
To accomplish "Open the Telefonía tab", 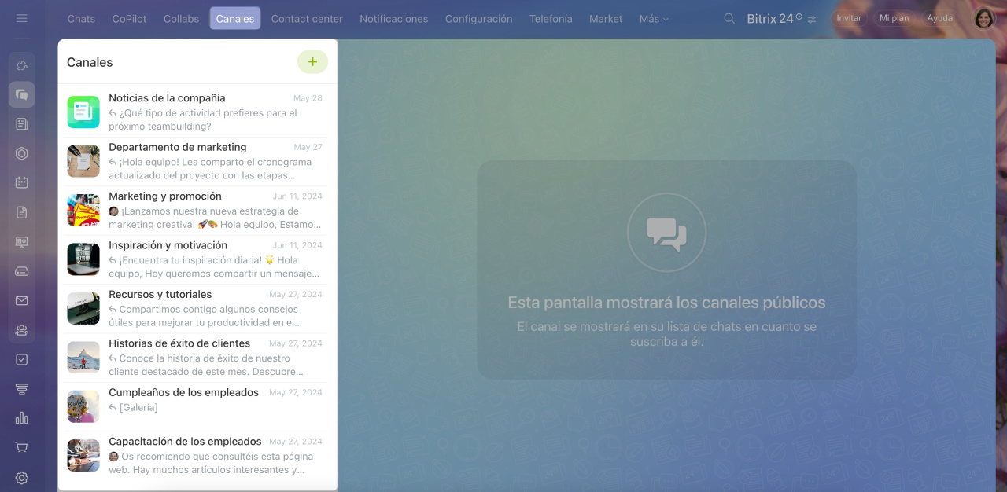I will pyautogui.click(x=551, y=19).
